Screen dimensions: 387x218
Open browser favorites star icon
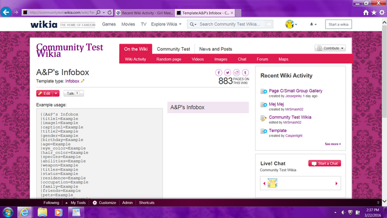point(374,12)
